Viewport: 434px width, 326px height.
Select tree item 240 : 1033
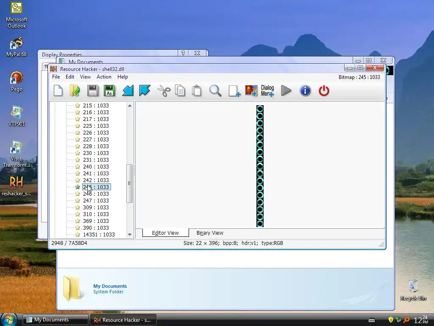point(96,166)
